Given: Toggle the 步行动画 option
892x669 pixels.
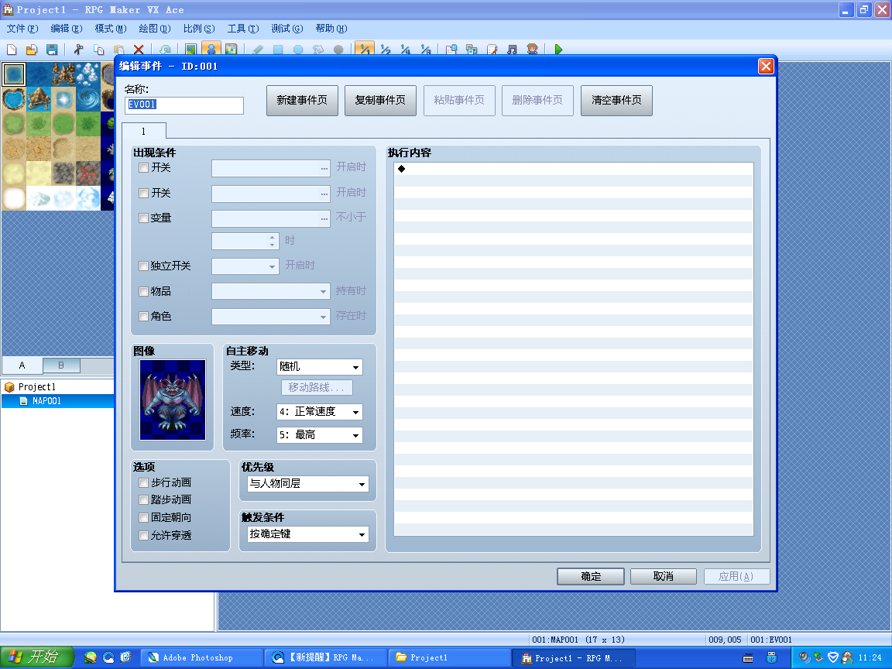Looking at the screenshot, I should click(144, 483).
